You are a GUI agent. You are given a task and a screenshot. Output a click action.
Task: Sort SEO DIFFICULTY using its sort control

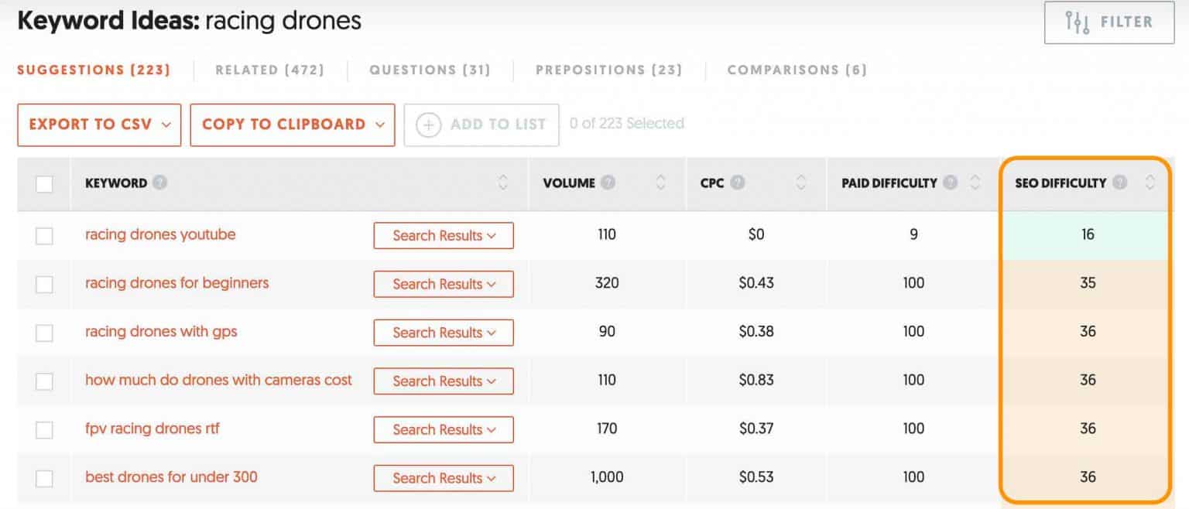(1151, 183)
